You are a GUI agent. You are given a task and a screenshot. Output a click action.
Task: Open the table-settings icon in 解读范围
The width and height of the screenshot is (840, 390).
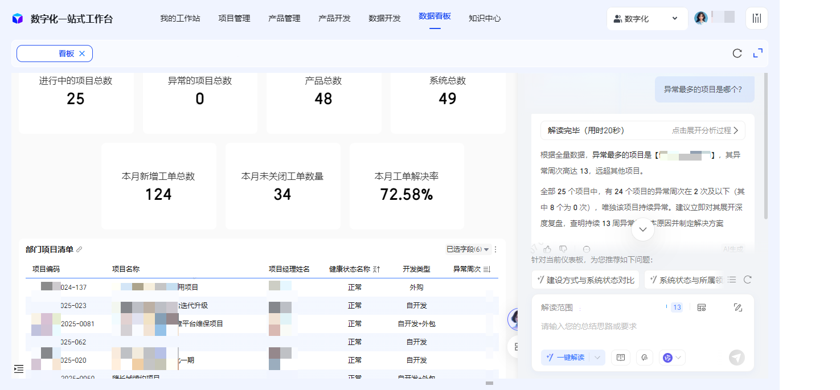702,307
